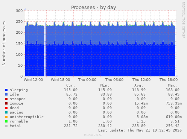Click the 50 y-axis tick label
The width and height of the screenshot is (187, 139).
[20, 65]
